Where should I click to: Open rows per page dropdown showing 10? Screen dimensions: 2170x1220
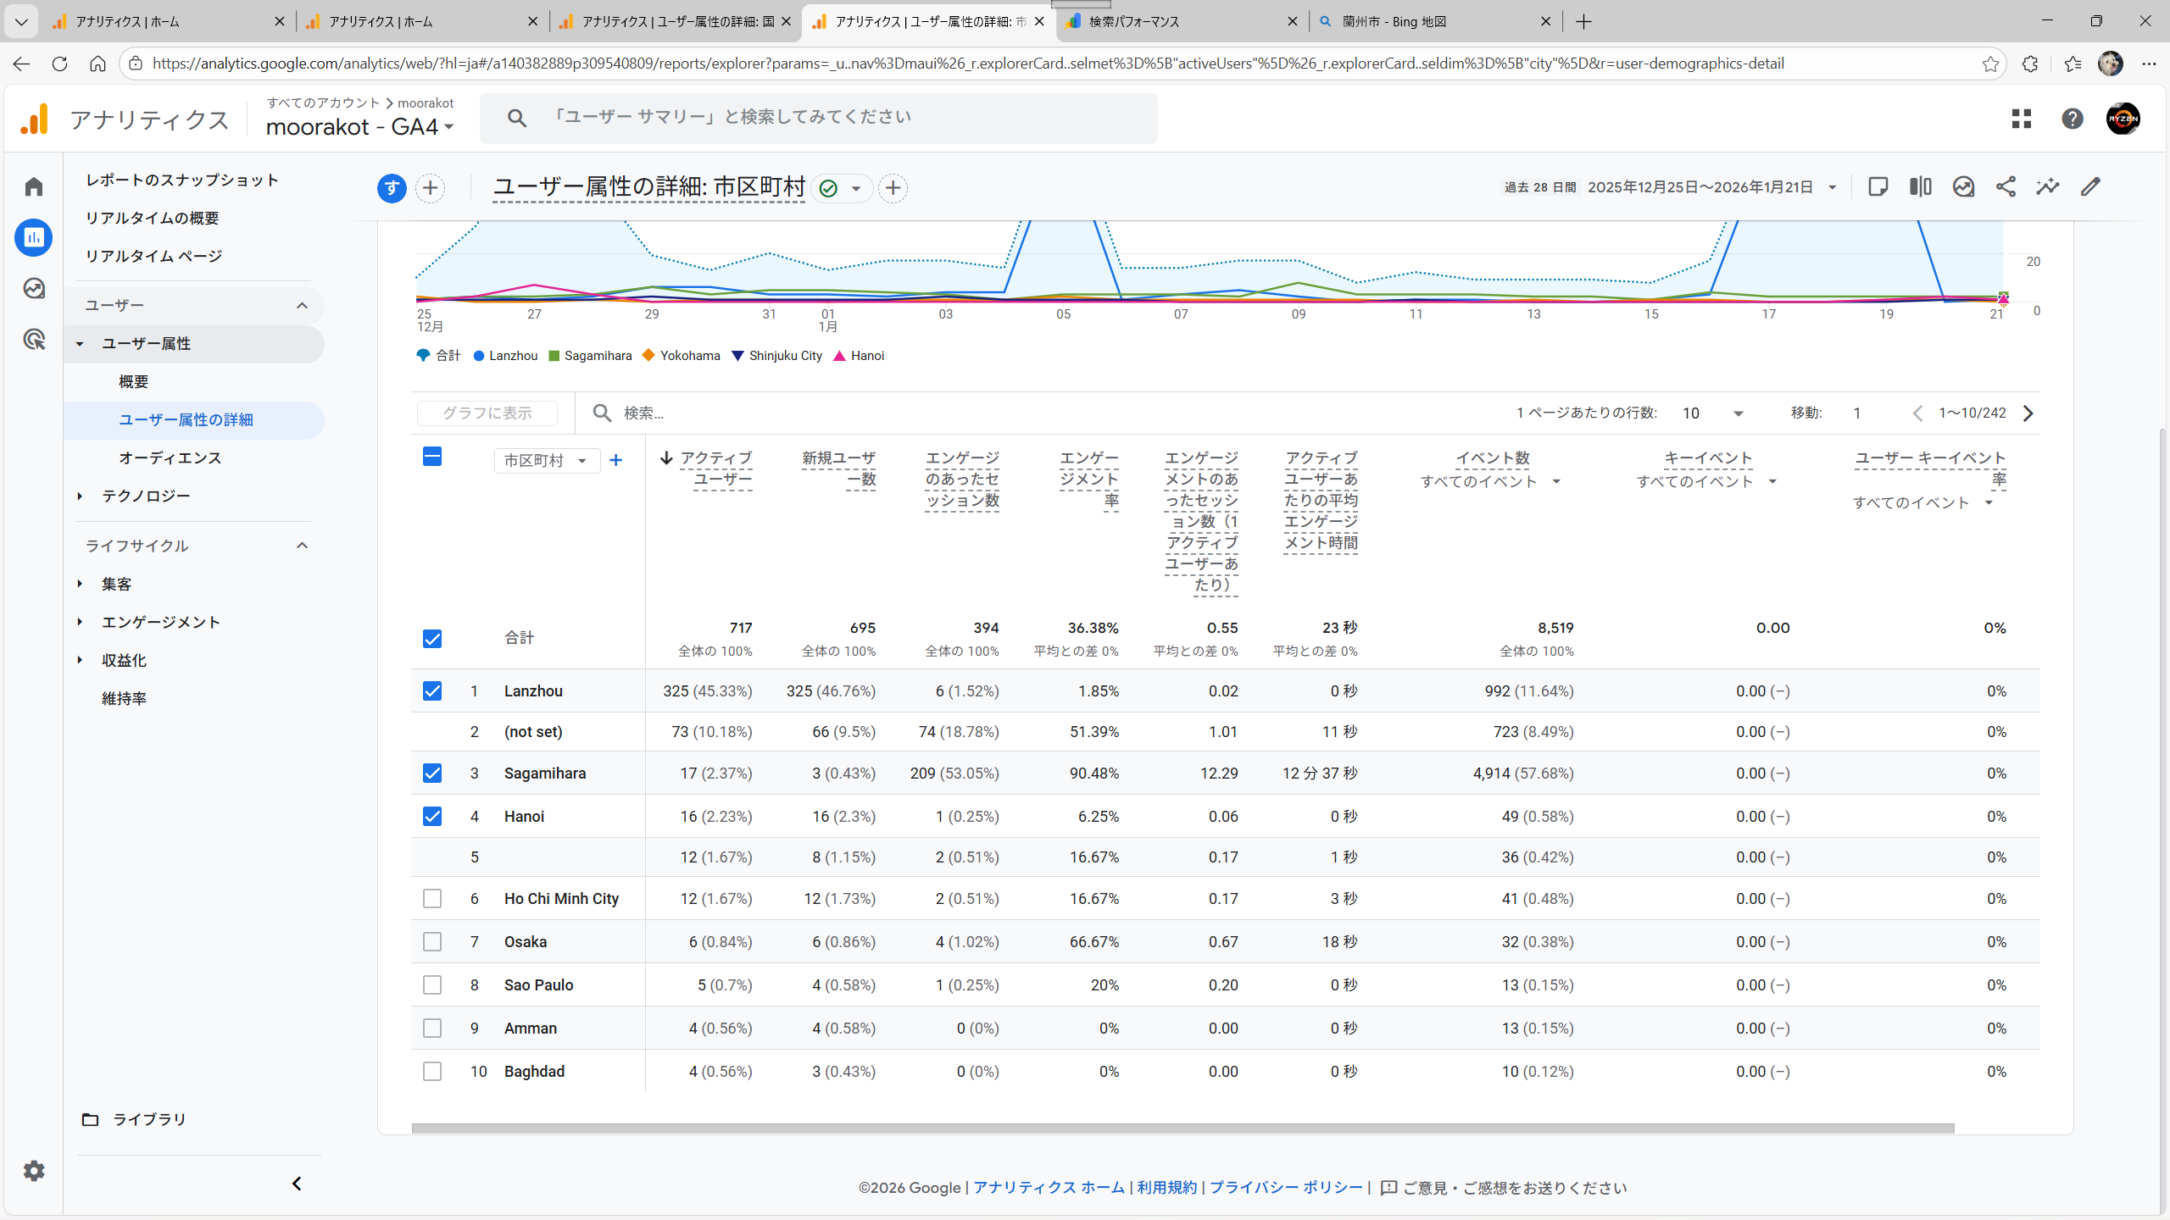click(x=1712, y=413)
